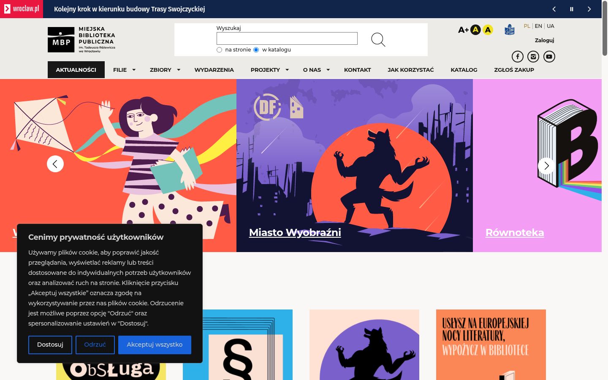Select black high-contrast A icon
This screenshot has height=380, width=608.
(475, 30)
